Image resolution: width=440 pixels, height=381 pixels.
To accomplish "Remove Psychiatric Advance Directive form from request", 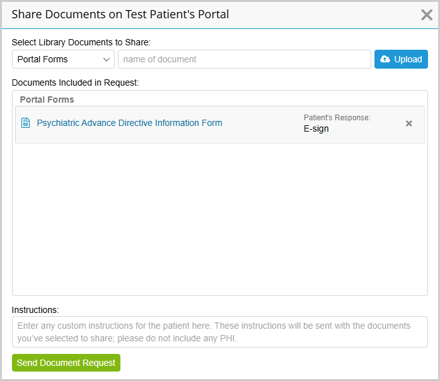I will pos(408,123).
